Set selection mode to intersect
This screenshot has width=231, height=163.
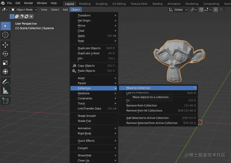coord(31,16)
